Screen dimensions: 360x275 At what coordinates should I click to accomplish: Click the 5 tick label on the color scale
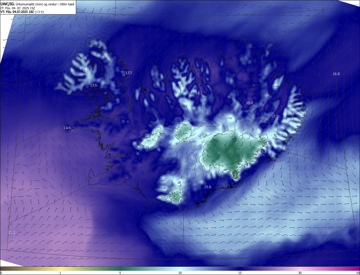(x=120, y=273)
